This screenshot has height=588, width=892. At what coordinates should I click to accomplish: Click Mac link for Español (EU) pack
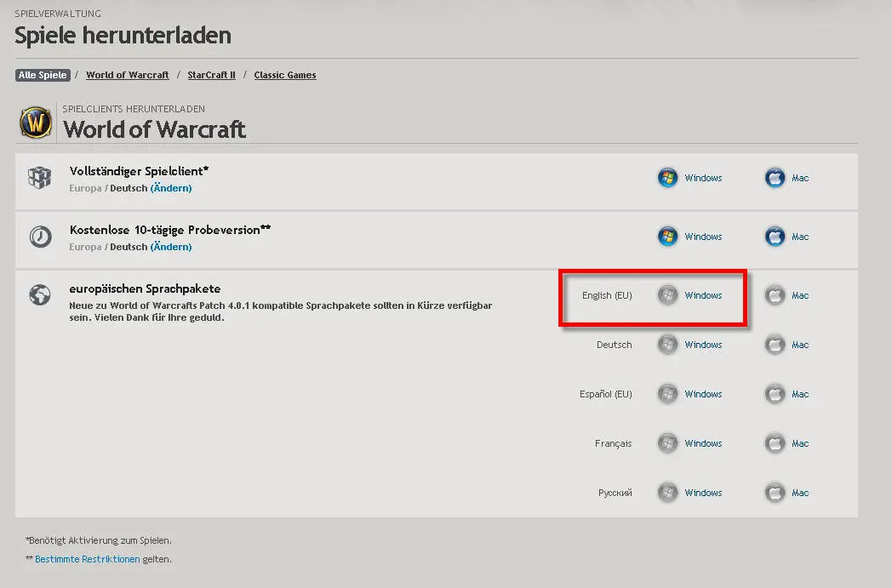pyautogui.click(x=800, y=394)
